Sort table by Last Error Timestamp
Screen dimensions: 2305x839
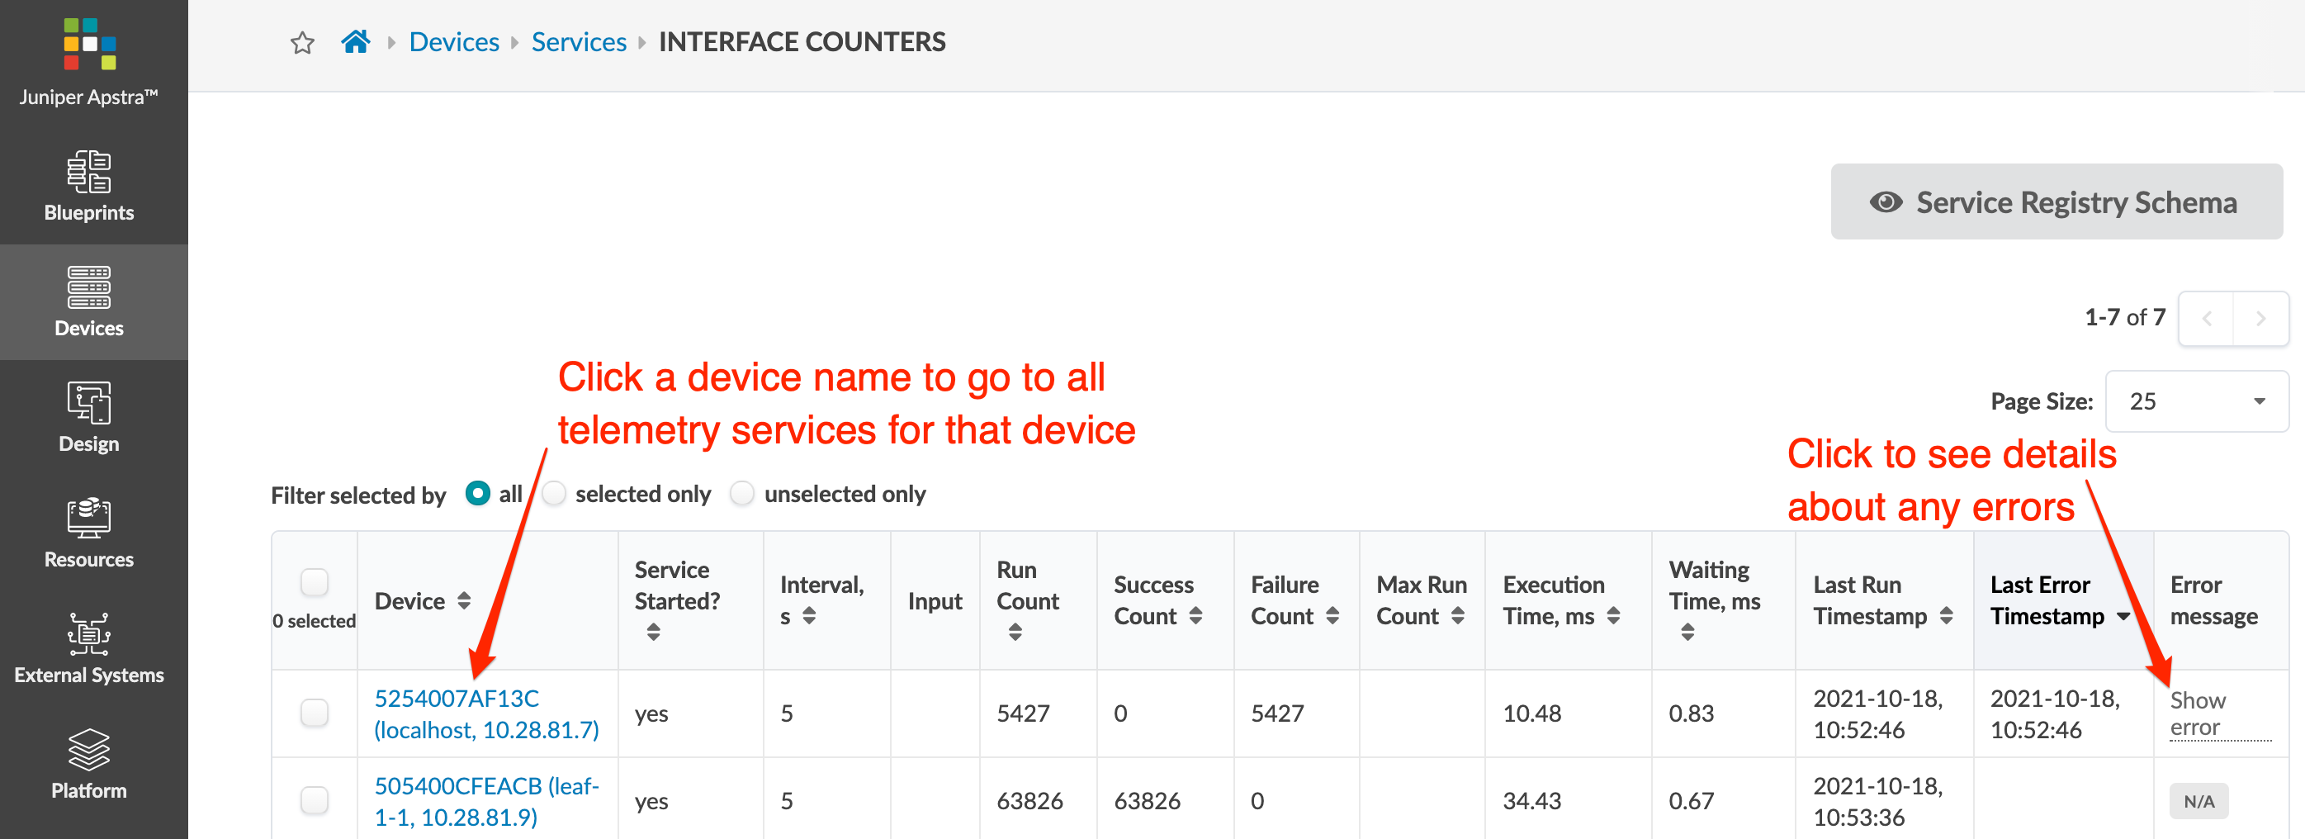point(2058,600)
